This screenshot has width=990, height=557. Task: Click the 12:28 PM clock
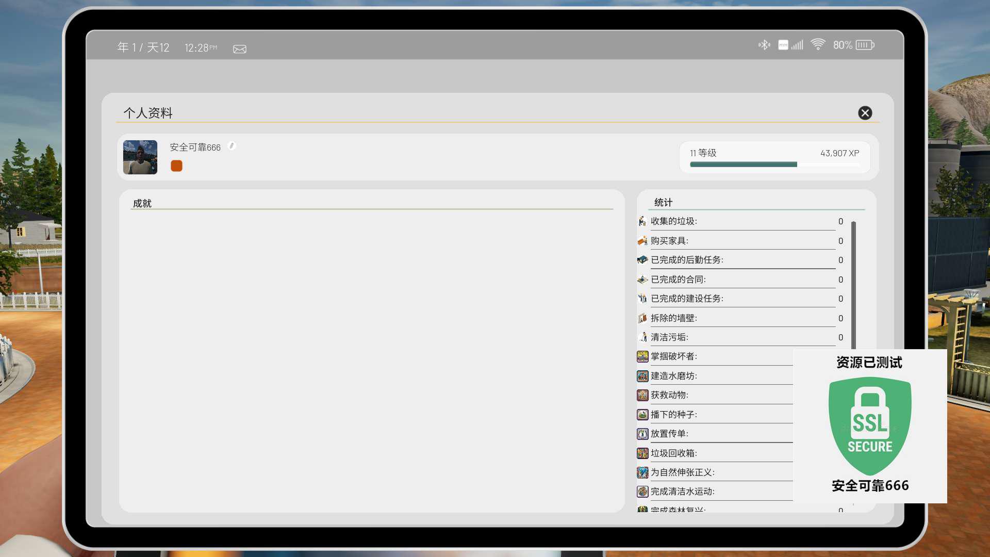click(201, 48)
